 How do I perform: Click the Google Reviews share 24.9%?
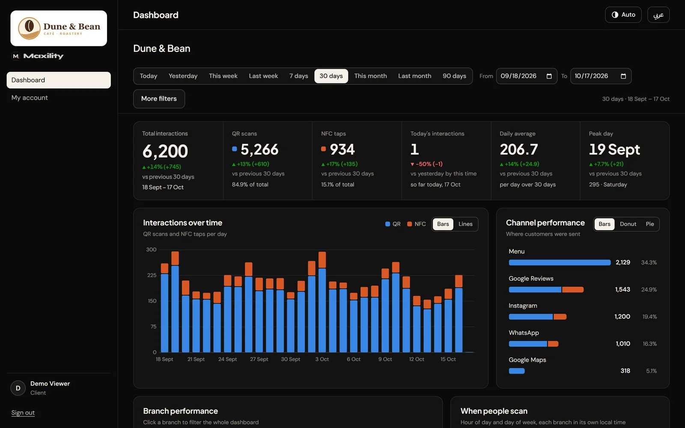[x=649, y=290]
